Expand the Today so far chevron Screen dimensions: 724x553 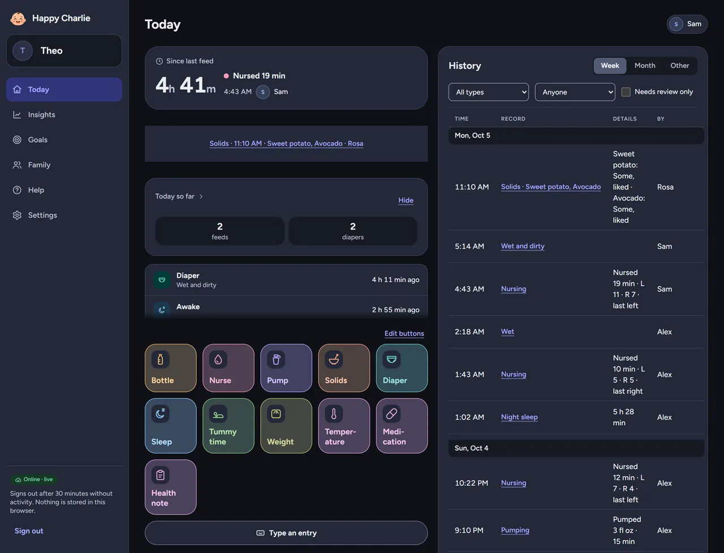tap(201, 197)
